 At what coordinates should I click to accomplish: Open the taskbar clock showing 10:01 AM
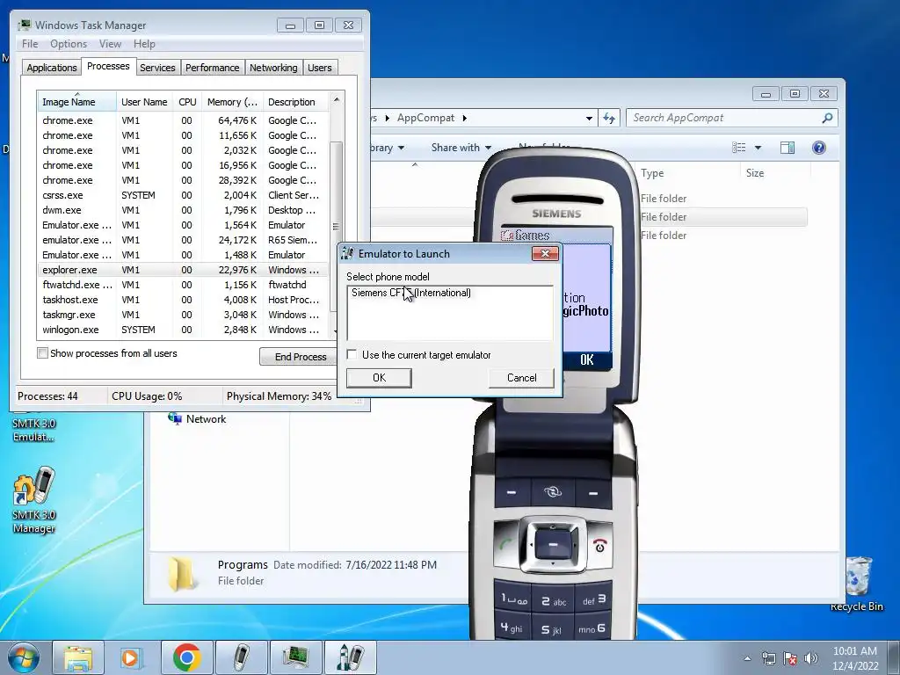(854, 658)
